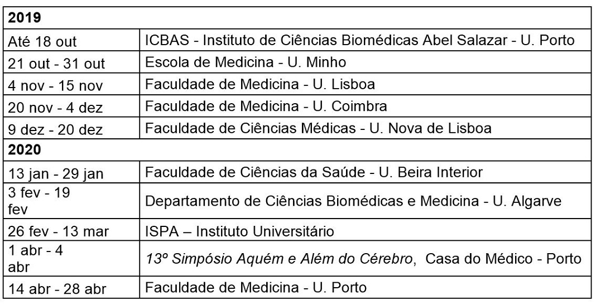This screenshot has height=305, width=596.
Task: Select the '4 nov - 15 nov' cell
Action: [x=71, y=84]
